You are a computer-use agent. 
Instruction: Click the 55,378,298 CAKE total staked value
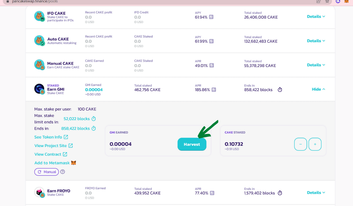[260, 65]
